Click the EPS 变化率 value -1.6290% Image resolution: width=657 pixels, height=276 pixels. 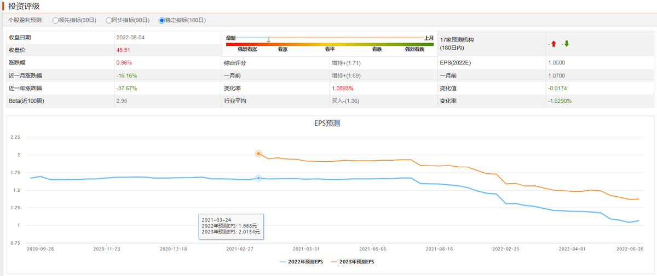560,101
